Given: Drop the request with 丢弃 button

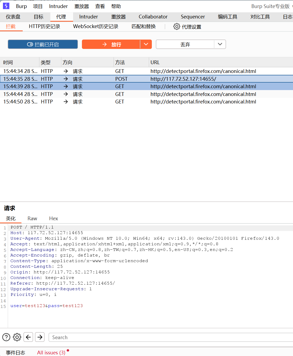Looking at the screenshot, I should [185, 44].
